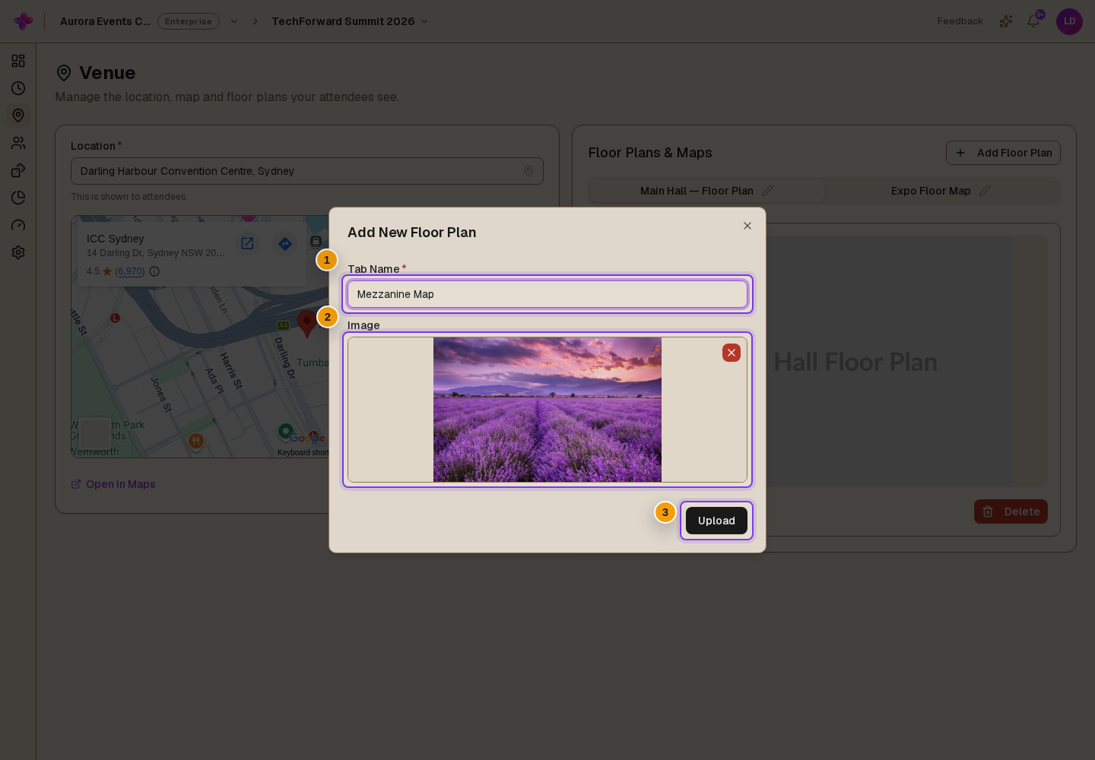
Task: Open the settings gear icon in sidebar
Action: [18, 252]
